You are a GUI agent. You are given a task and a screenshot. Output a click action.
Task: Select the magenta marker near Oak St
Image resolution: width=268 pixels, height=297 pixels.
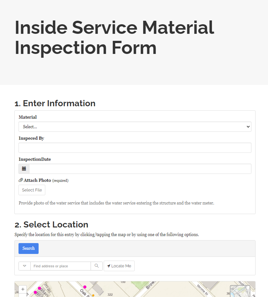pos(85,287)
